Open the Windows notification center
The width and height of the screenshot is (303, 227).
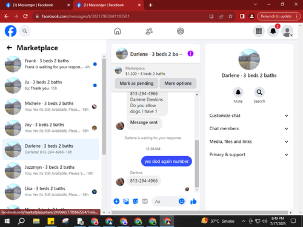click(x=293, y=221)
